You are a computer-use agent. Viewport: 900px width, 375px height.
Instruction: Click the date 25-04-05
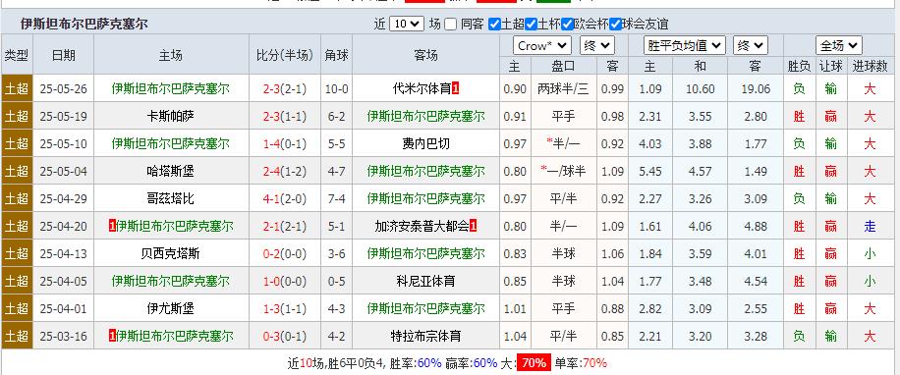click(x=64, y=282)
